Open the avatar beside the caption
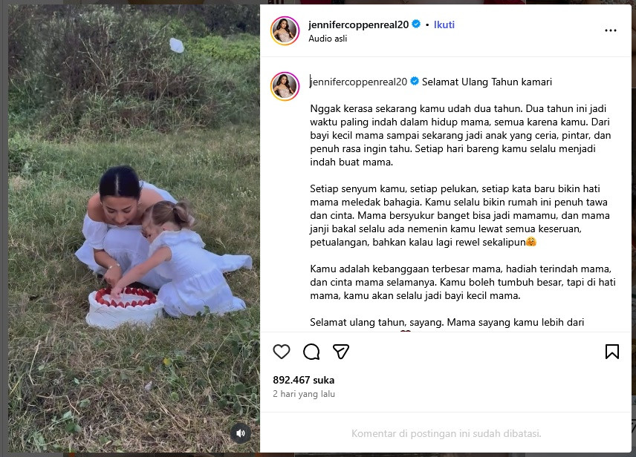Screen dimensions: 636x457 point(285,86)
